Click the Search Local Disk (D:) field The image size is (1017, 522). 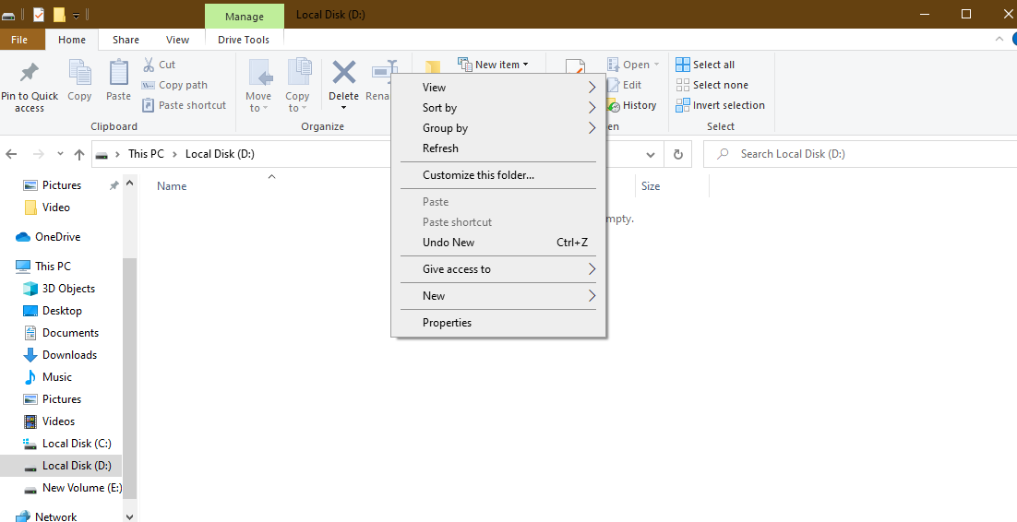(858, 154)
